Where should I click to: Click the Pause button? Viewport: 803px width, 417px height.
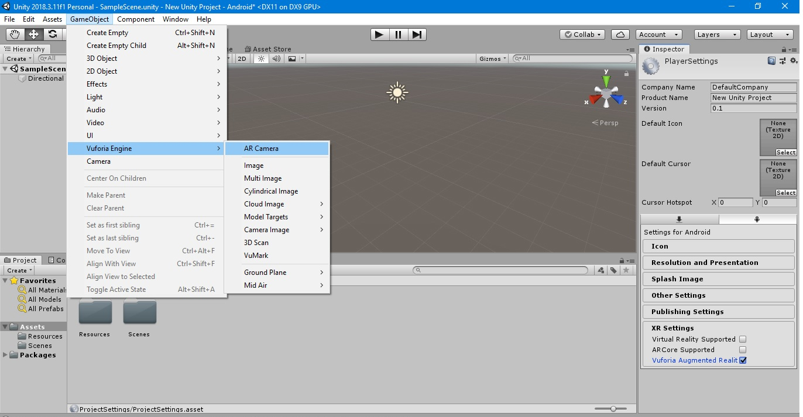pos(398,35)
